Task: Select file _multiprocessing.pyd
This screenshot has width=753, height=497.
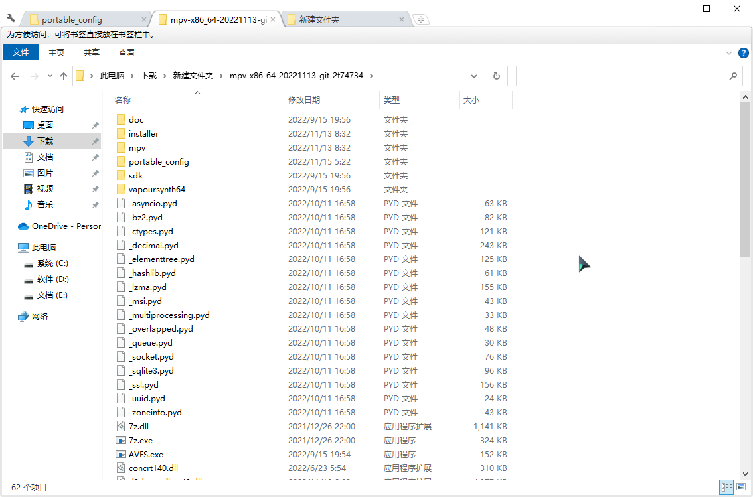Action: tap(169, 315)
